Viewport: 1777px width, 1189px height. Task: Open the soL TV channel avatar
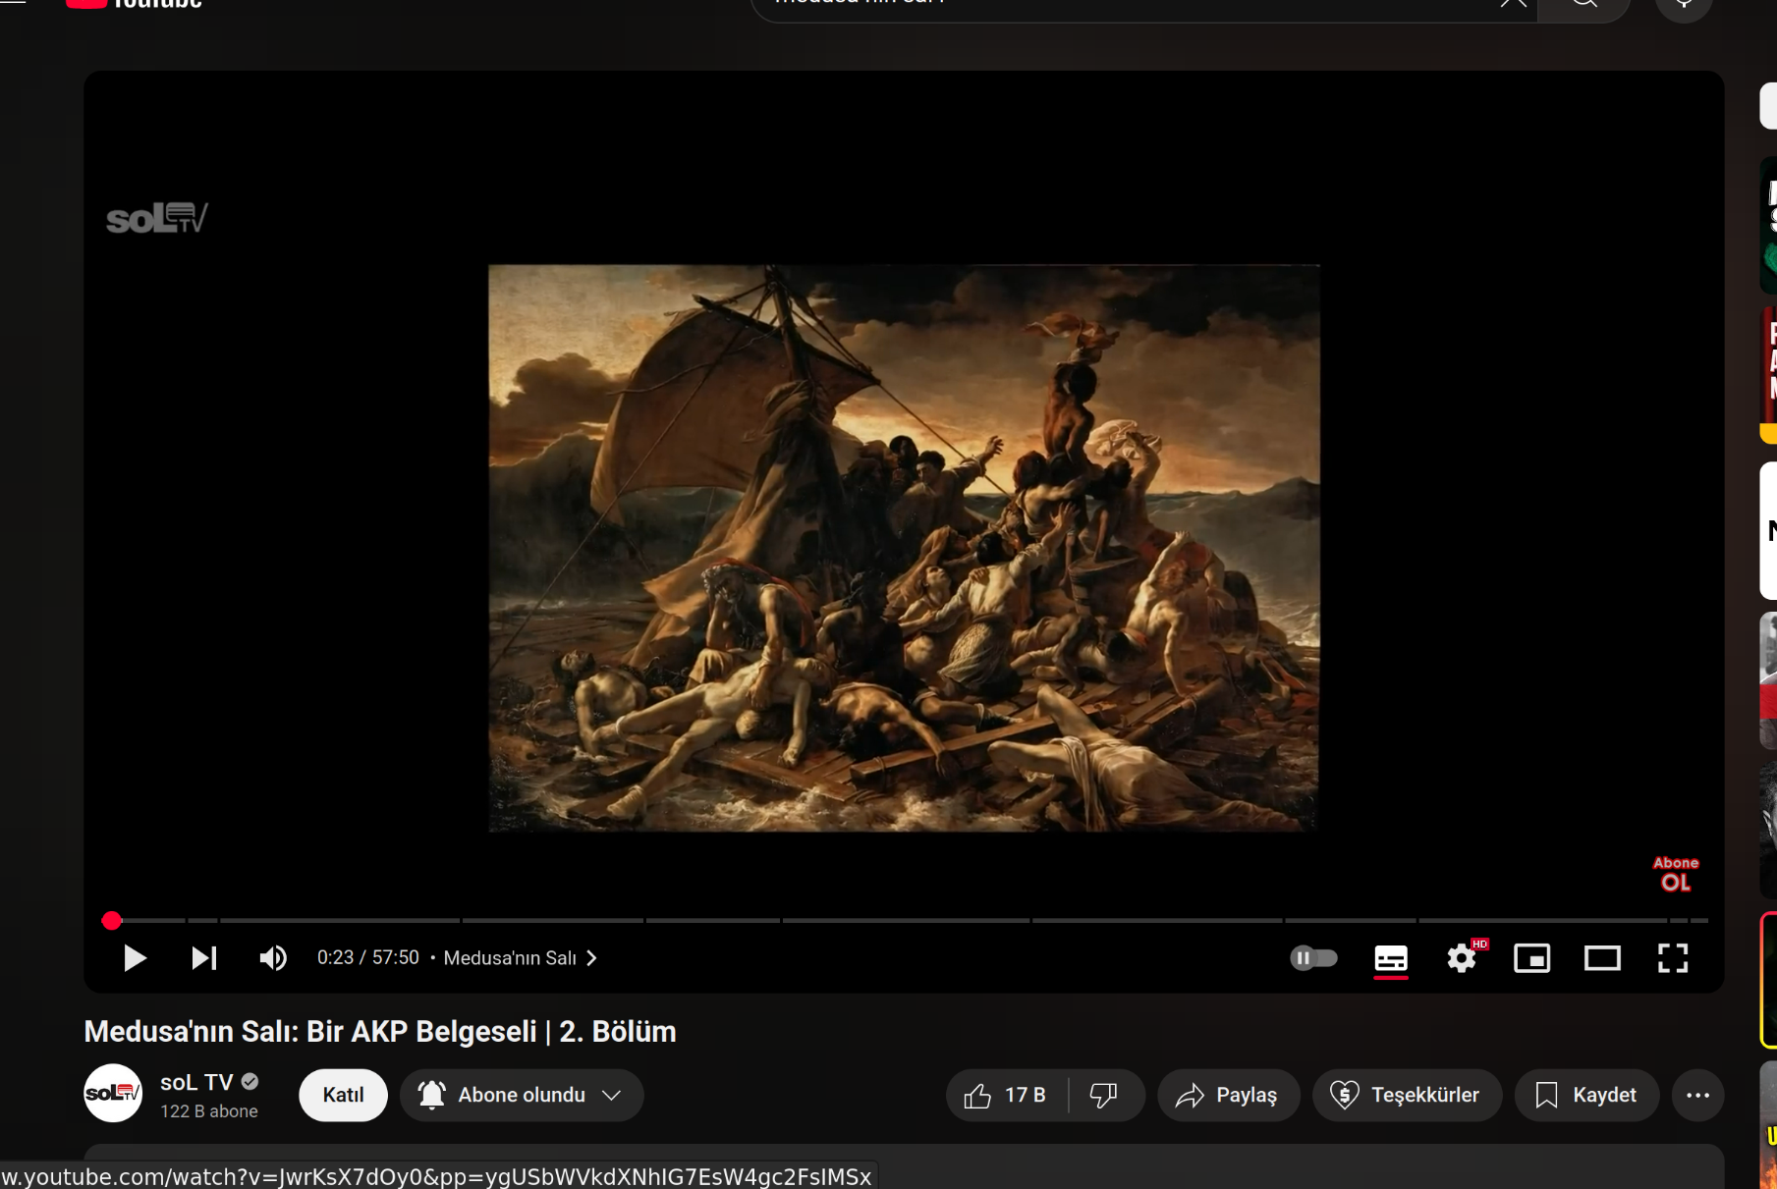pyautogui.click(x=113, y=1094)
